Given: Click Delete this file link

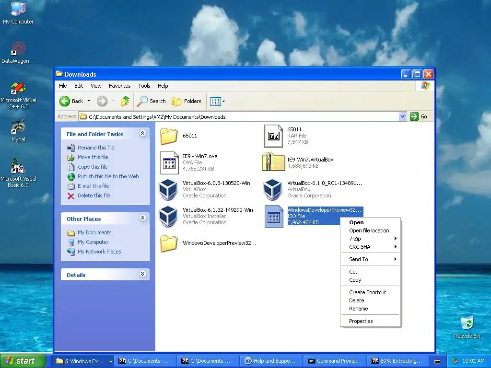Looking at the screenshot, I should 94,195.
